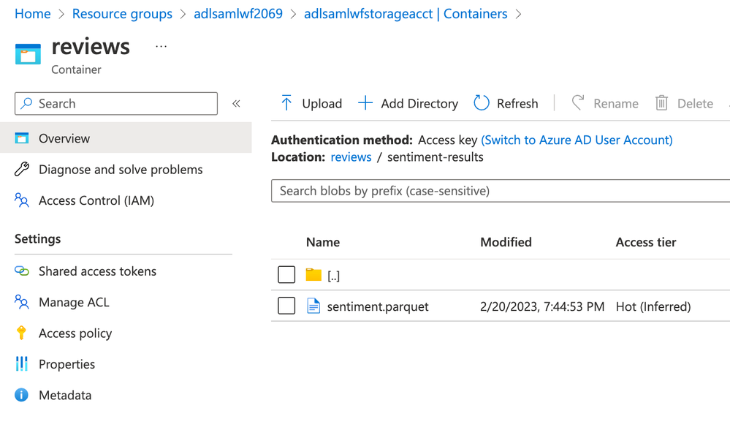This screenshot has width=730, height=430.
Task: Click the sidebar Search box
Action: coord(117,104)
